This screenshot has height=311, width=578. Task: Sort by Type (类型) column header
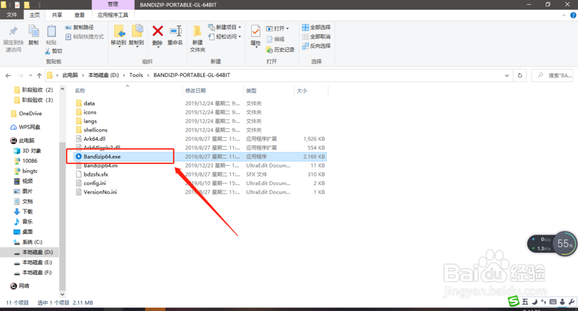click(251, 91)
